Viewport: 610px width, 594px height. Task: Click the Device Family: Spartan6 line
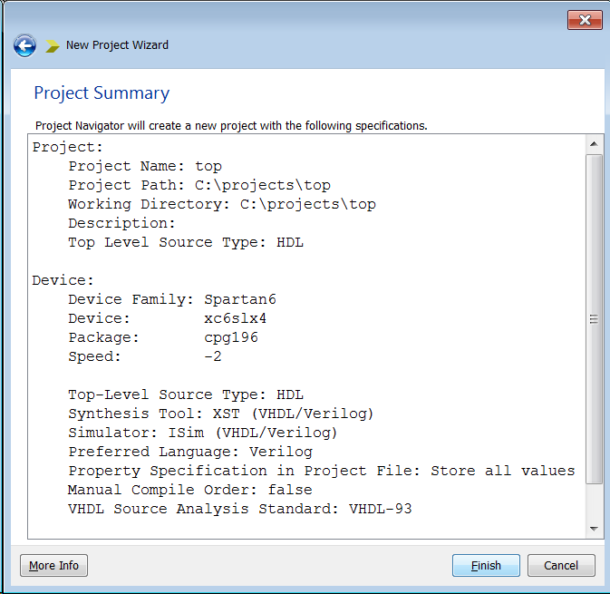pyautogui.click(x=168, y=299)
